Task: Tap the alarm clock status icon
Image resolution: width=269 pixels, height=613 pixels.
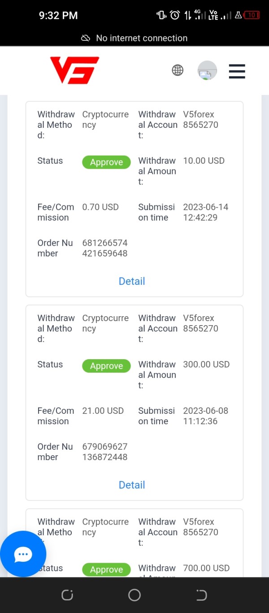Action: point(175,15)
